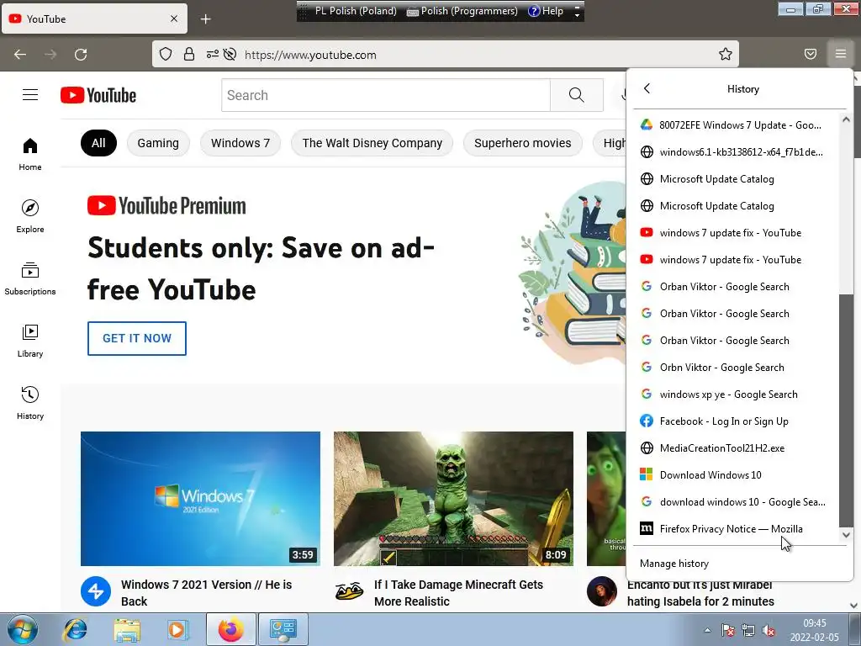Screen dimensions: 861x646
Task: Open the Firefox application menu (hamburger)
Action: (840, 54)
